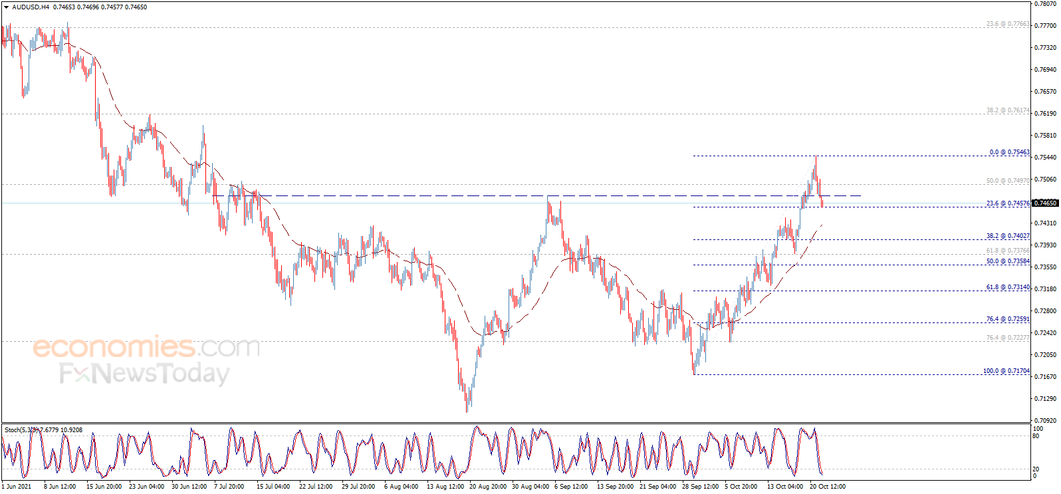Click the 30 Aug 04:00 time label
This screenshot has height=494, width=1061.
click(530, 487)
